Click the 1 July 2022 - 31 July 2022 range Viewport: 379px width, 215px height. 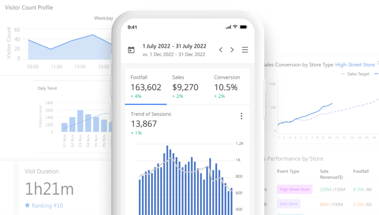(x=174, y=46)
